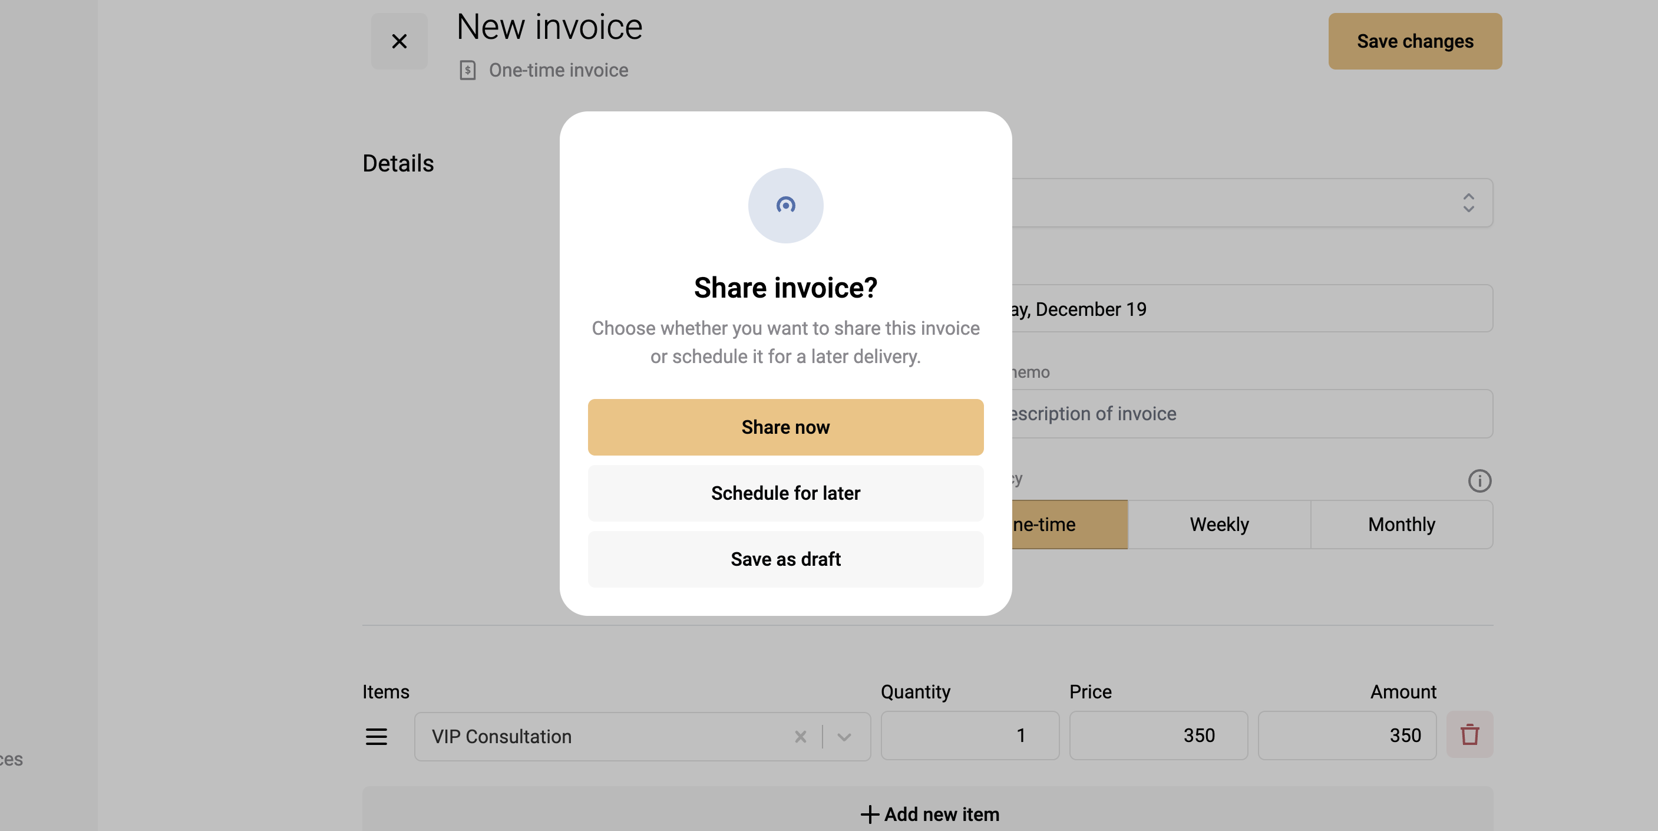Click the info icon above frequency options
The image size is (1658, 831).
[1479, 481]
